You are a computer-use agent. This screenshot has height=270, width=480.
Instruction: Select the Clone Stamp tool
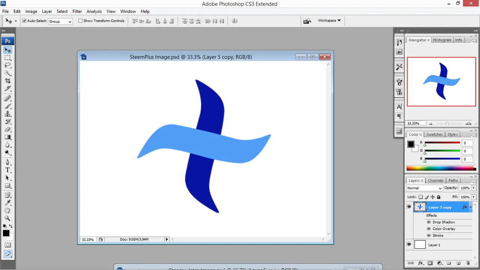pyautogui.click(x=7, y=114)
